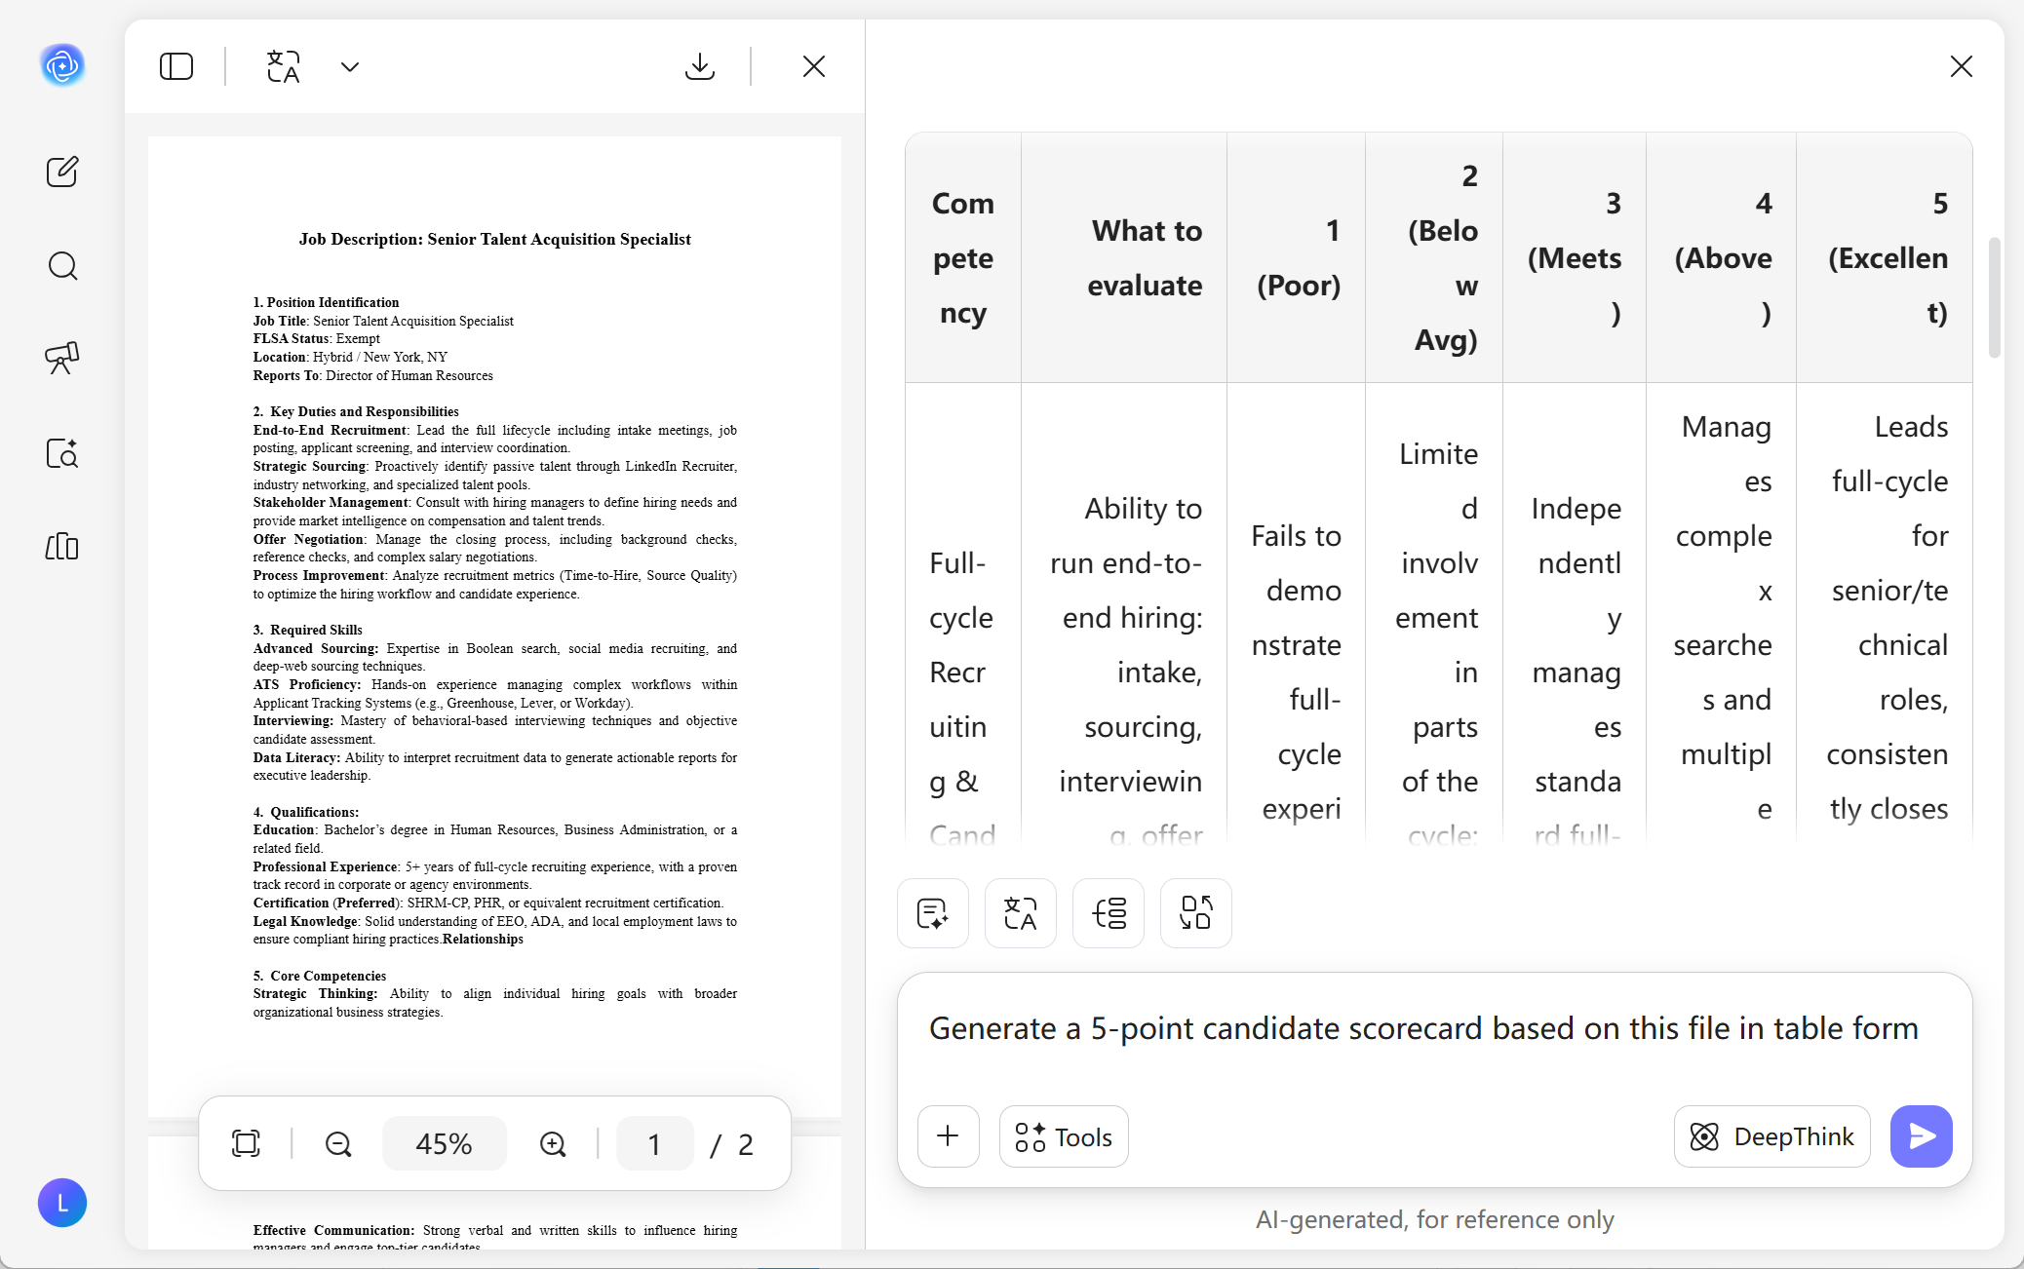Zoom in on the document
Image resolution: width=2024 pixels, height=1269 pixels.
click(x=553, y=1143)
